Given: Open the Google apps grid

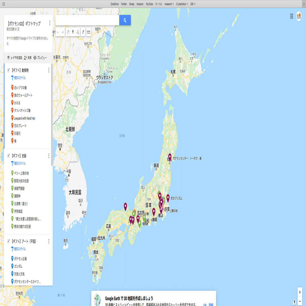Looking at the screenshot, I should 292,16.
